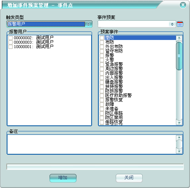Open the calendar icon beside 事件预案
The height and width of the screenshot is (188, 190).
180,24
